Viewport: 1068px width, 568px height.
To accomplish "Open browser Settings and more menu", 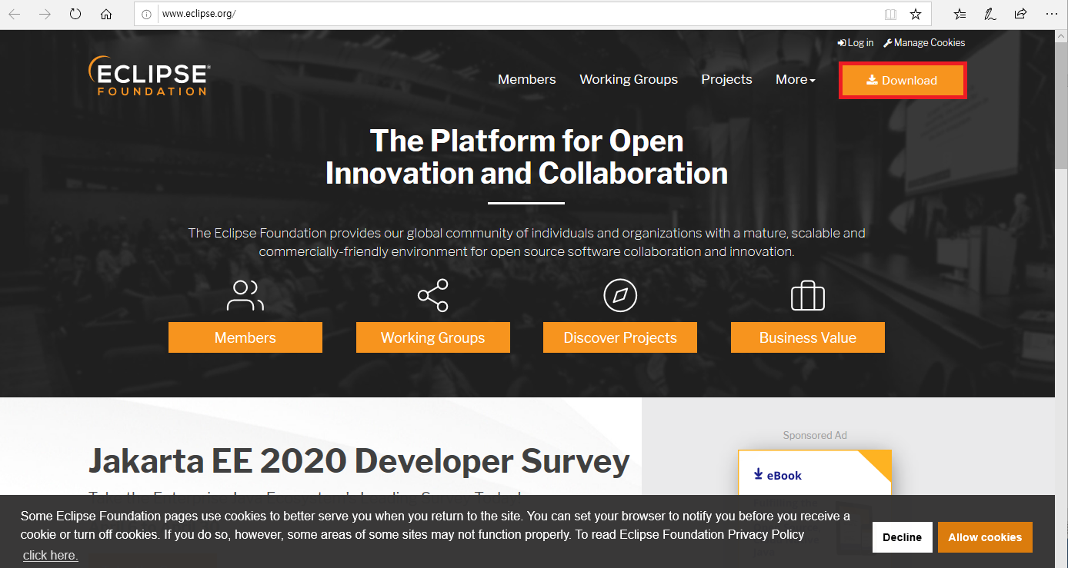I will [1051, 14].
